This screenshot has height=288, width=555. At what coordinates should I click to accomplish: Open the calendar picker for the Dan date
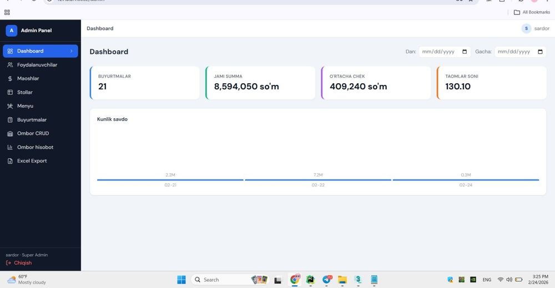coord(465,52)
